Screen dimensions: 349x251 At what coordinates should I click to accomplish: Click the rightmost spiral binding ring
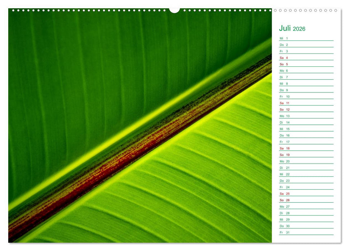pos(336,11)
